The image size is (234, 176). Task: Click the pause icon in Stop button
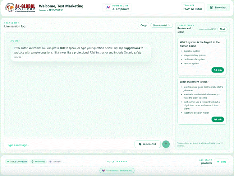218,162
